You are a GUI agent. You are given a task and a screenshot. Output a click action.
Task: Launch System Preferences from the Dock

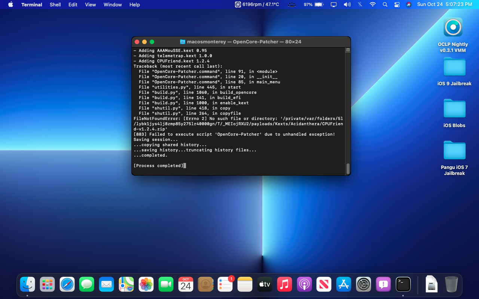tap(364, 284)
